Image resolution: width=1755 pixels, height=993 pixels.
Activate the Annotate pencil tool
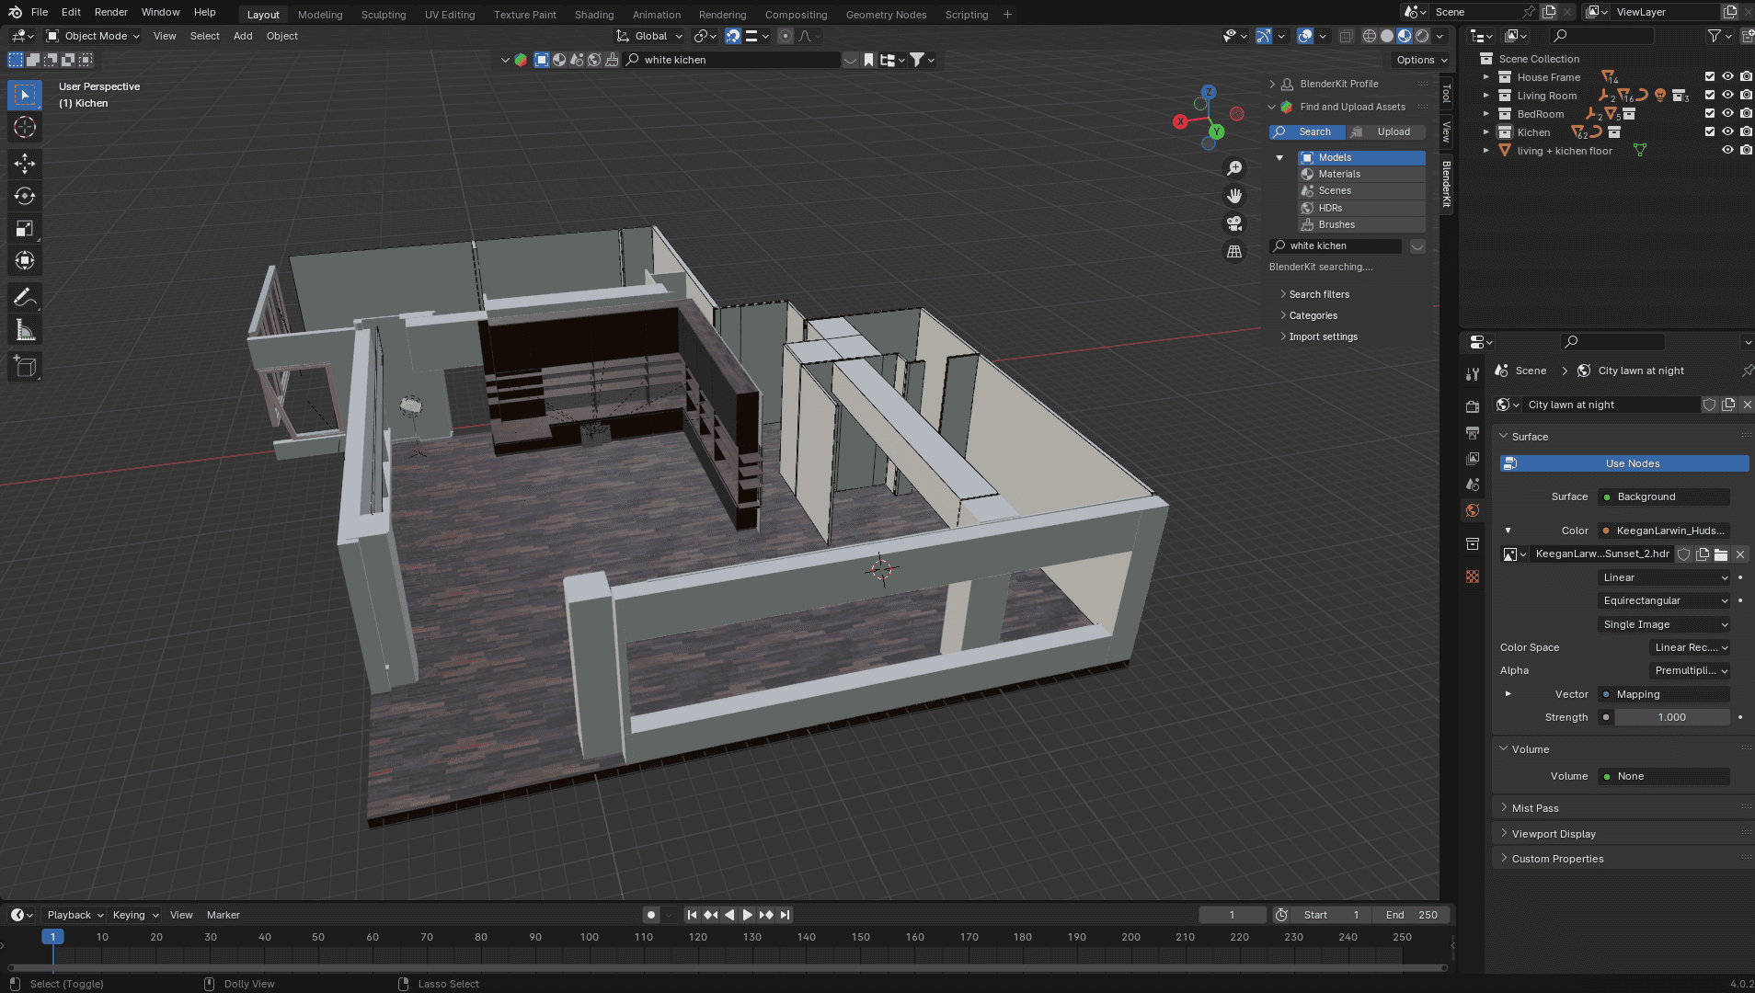coord(25,297)
